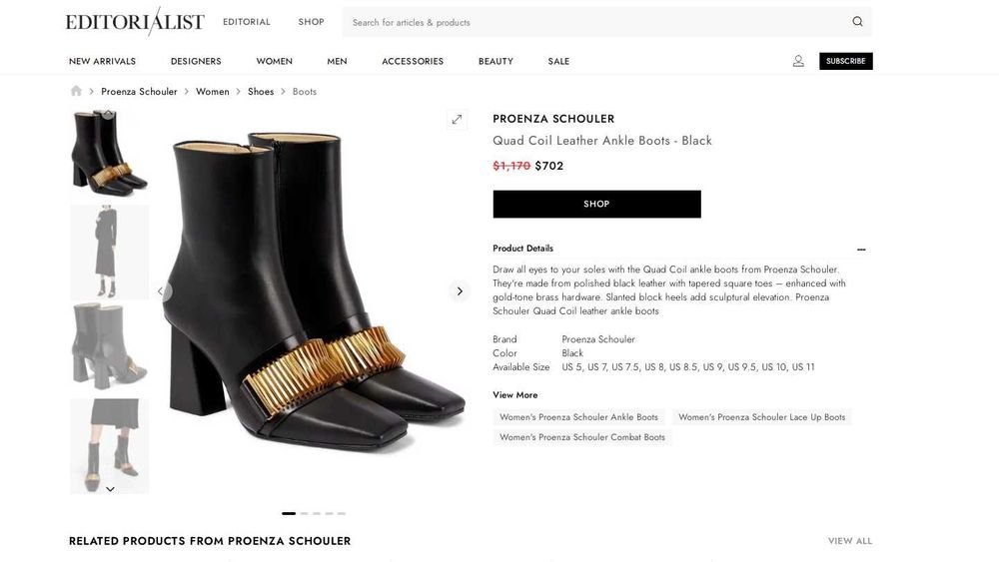This screenshot has width=999, height=562.
Task: Open the Sale navigation menu
Action: (558, 61)
